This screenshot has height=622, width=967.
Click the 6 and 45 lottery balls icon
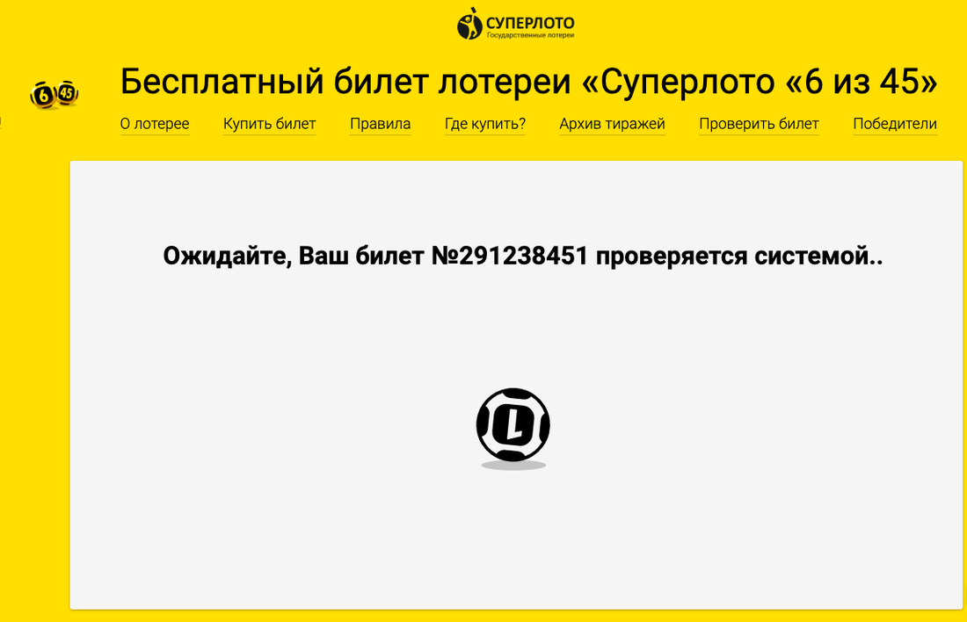[x=55, y=95]
